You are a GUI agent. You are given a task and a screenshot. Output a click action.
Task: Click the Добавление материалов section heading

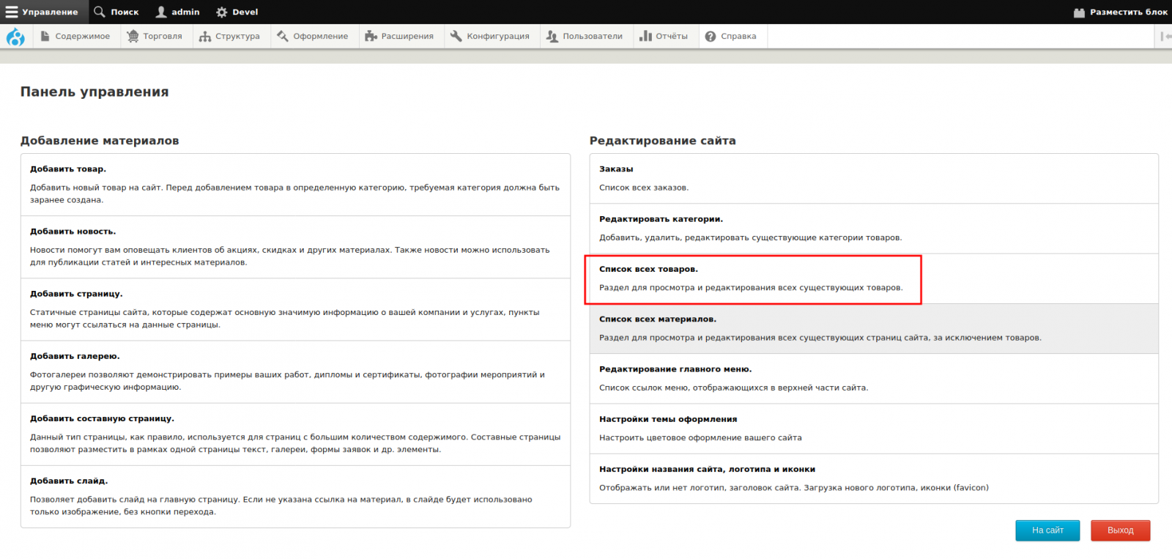coord(100,141)
